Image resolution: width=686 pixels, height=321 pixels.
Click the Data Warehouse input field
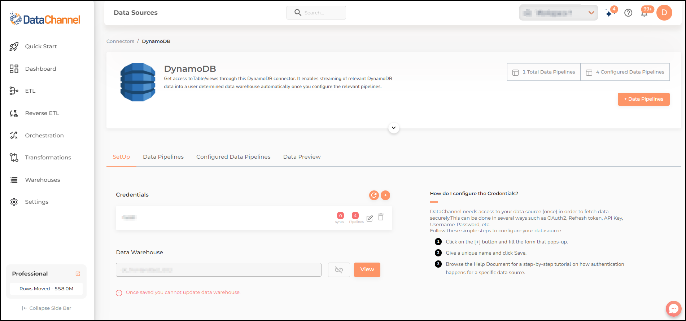pyautogui.click(x=219, y=270)
